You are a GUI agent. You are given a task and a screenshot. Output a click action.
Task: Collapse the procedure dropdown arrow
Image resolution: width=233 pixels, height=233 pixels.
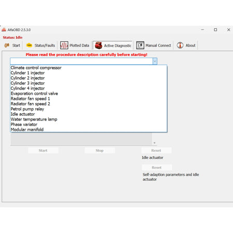(155, 61)
